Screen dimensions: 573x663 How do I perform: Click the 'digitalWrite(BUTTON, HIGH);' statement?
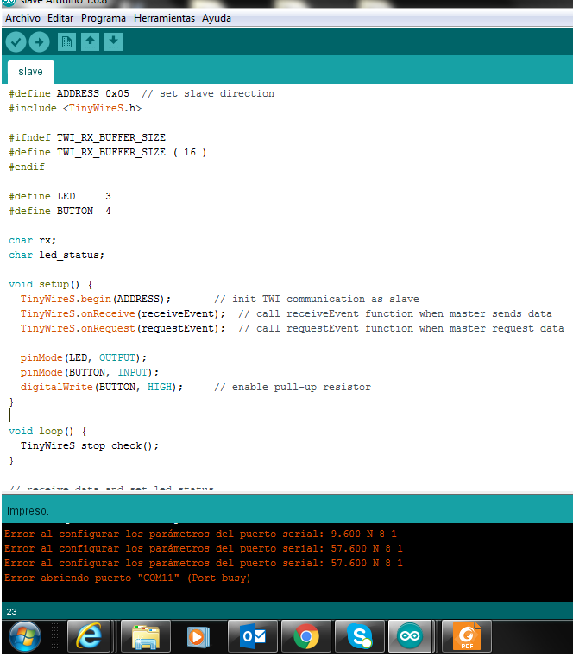[102, 388]
